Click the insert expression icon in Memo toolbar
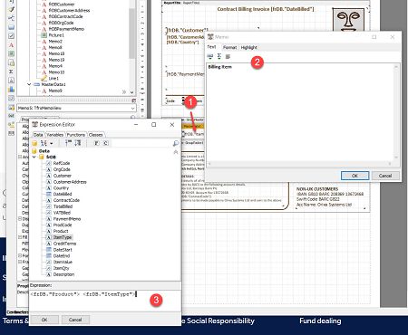 tap(210, 56)
